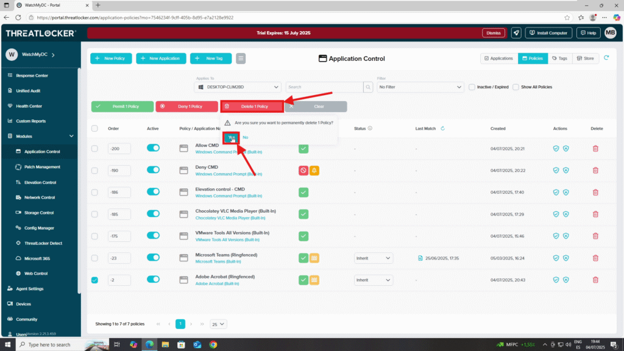Click the Status info icon

tap(370, 128)
